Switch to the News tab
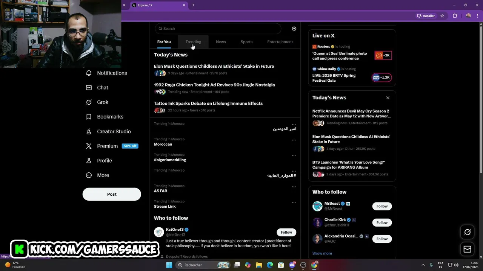Screen dimensions: 483x271 (221, 42)
